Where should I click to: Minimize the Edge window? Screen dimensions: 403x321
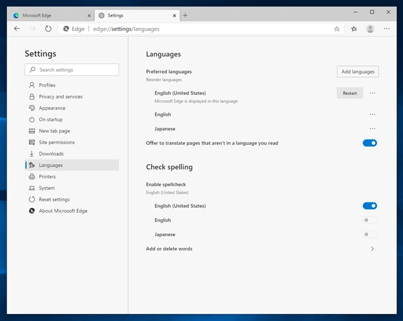[356, 12]
